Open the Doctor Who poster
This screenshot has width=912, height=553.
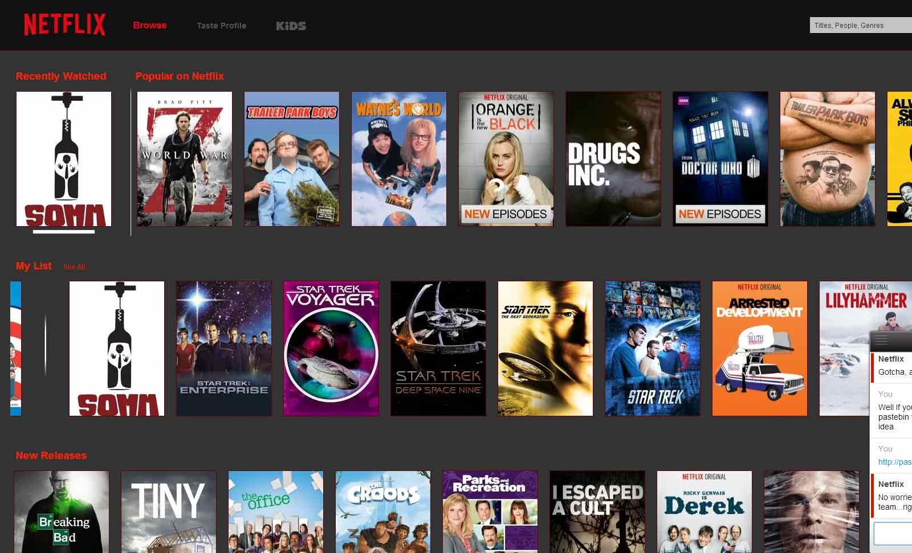[x=720, y=159]
